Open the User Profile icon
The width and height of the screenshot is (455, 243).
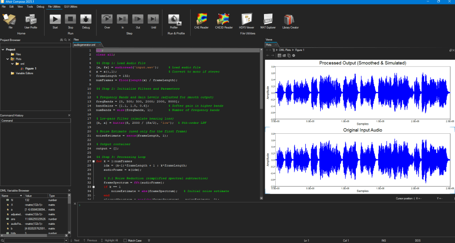(x=30, y=19)
